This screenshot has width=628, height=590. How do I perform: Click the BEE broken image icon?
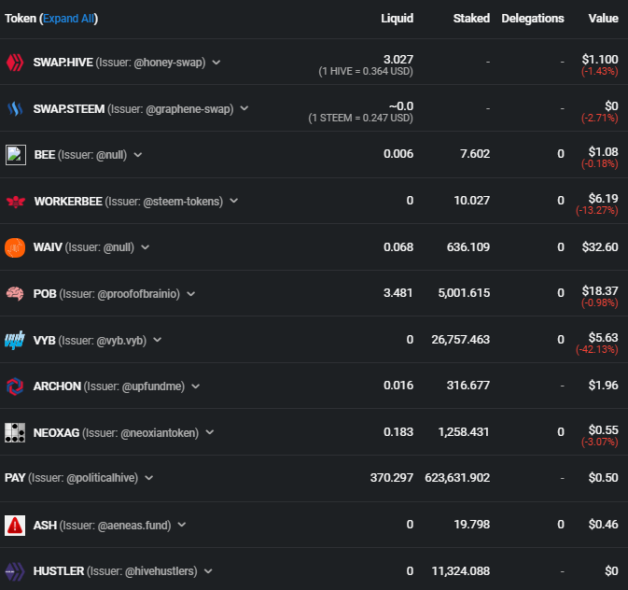pos(16,155)
